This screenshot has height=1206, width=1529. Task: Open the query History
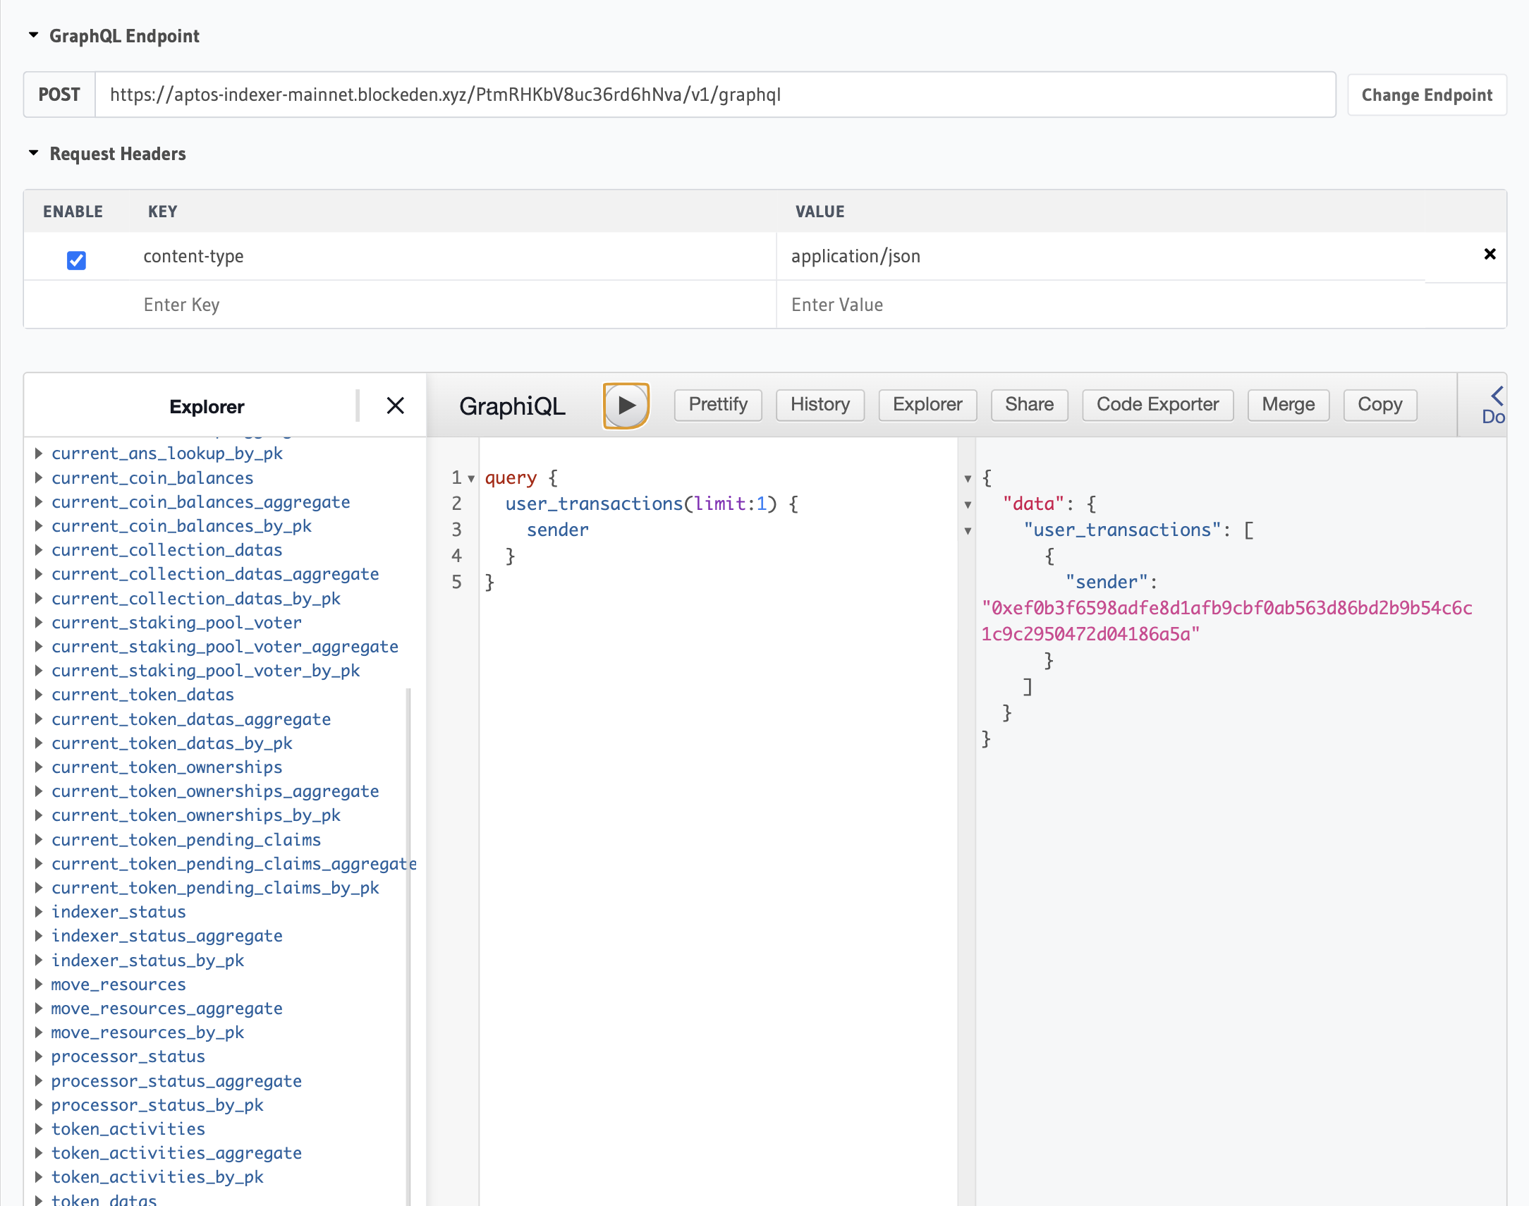820,405
